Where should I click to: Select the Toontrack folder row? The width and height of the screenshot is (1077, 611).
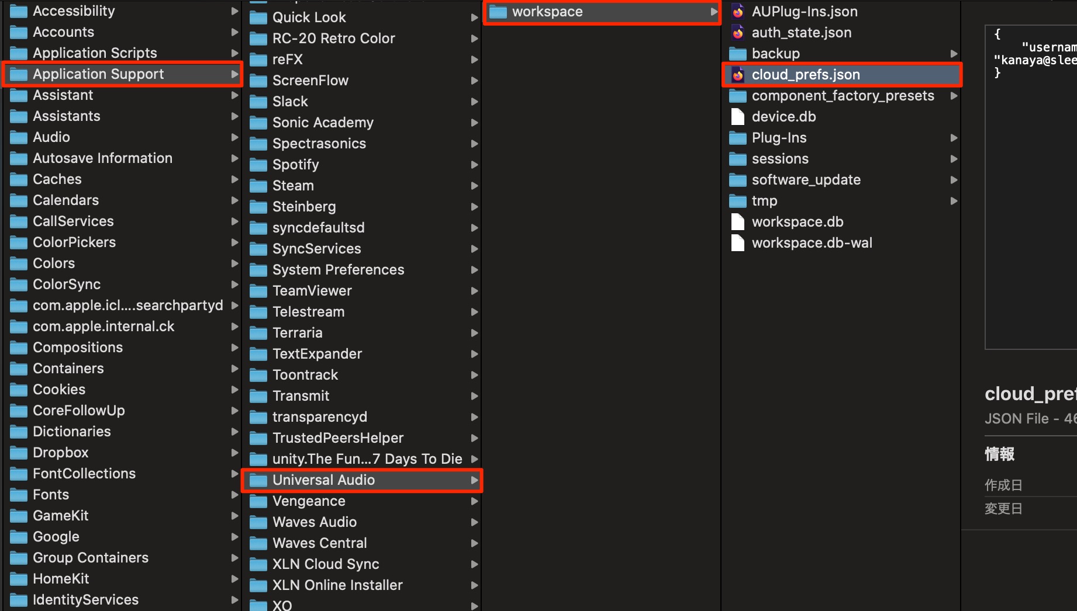[363, 375]
